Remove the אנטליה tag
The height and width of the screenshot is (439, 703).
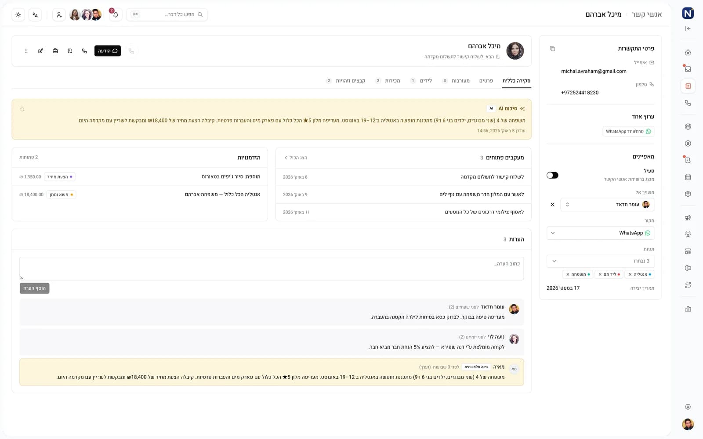click(x=630, y=274)
